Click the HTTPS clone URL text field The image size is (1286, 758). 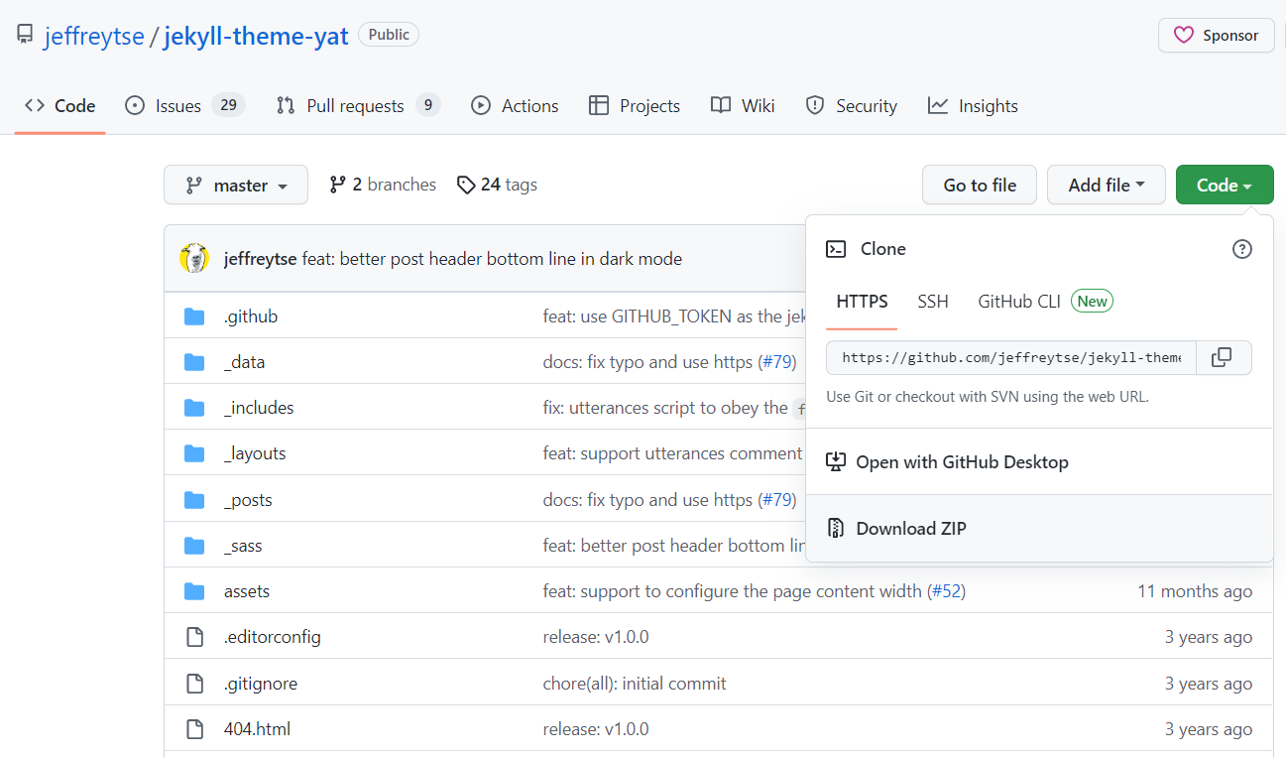coord(1010,357)
